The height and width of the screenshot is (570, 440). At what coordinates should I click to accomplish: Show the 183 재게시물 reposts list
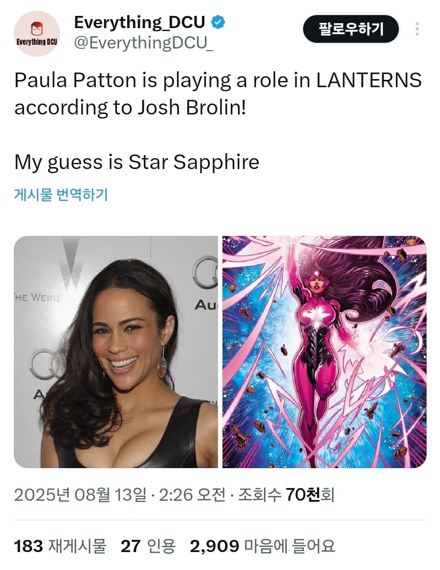coord(60,546)
